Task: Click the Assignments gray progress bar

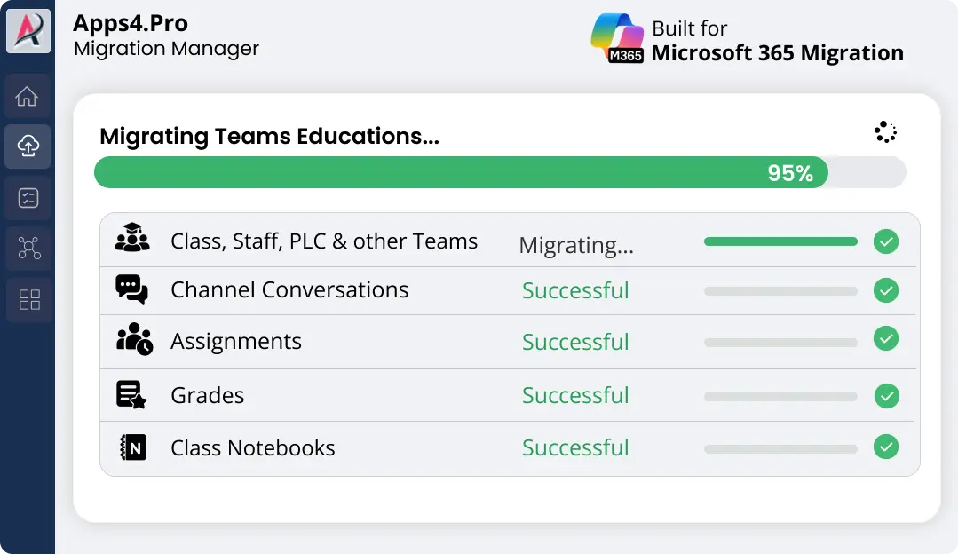Action: (780, 343)
